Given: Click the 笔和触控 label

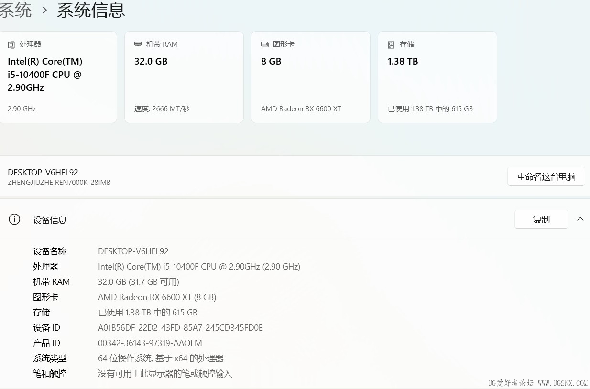Looking at the screenshot, I should coord(50,374).
